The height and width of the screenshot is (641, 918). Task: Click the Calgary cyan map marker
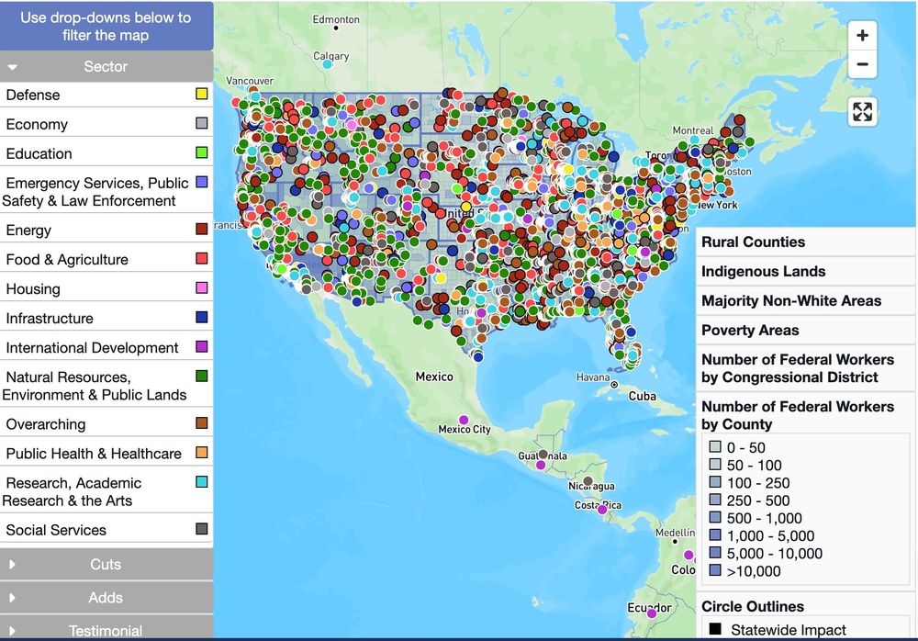328,64
